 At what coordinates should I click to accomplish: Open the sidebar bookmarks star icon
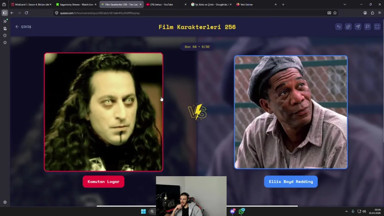[5, 43]
